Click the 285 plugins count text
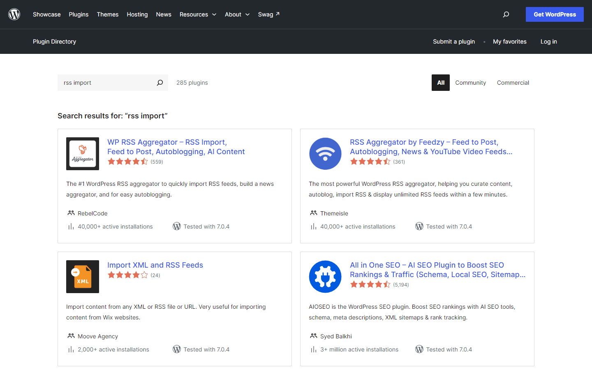 192,83
